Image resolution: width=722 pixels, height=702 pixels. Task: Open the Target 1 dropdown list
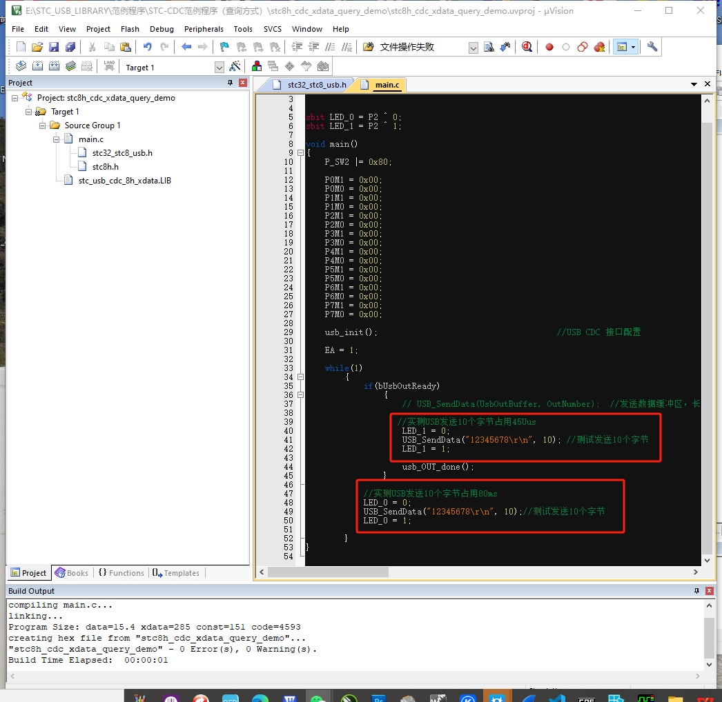tap(219, 68)
